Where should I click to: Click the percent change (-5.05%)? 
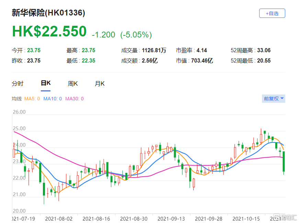pos(136,35)
